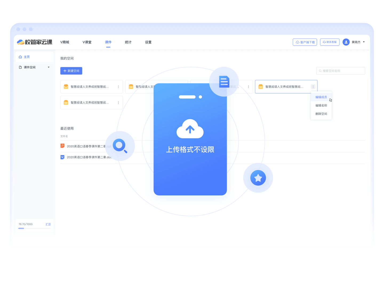Click the 客户端下载 button
Screen dimensions: 384x283
[305, 42]
